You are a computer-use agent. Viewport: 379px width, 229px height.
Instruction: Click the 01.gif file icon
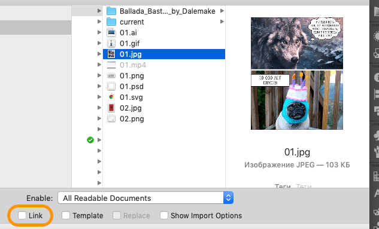111,43
